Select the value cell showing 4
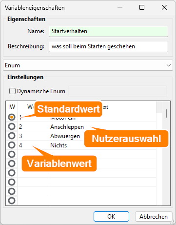This screenshot has height=225, width=176. [33, 145]
